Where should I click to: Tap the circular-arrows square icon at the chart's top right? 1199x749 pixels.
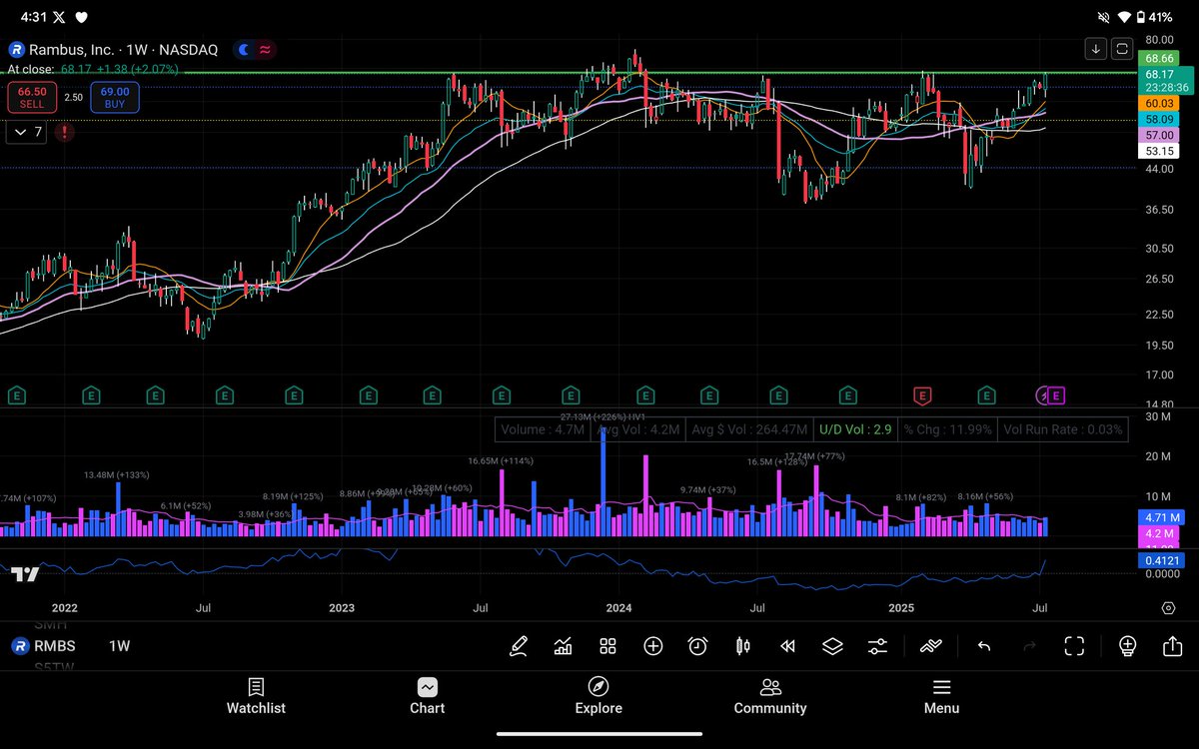click(1122, 48)
